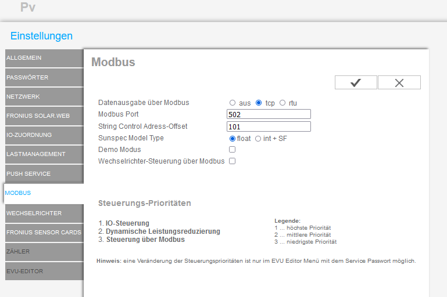Select the 'tcp' Modbus output option

click(x=259, y=103)
